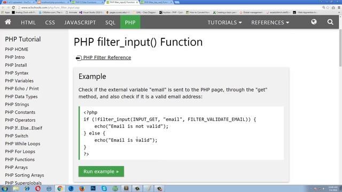Screen dimensions: 342x192
Task: Reload the page with the browser refresh icon
Action: click(x=13, y=7)
